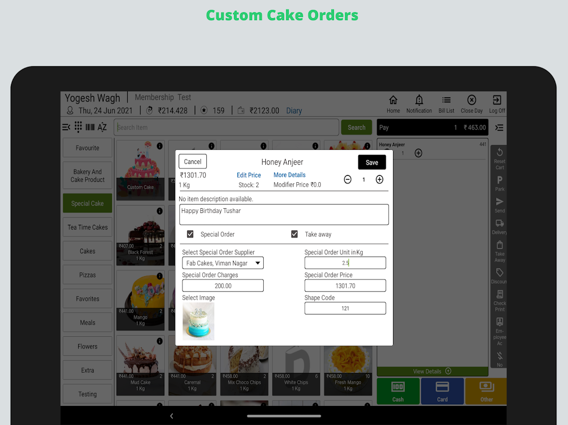The image size is (568, 425).
Task: Activate barcode scan icon
Action: point(90,127)
